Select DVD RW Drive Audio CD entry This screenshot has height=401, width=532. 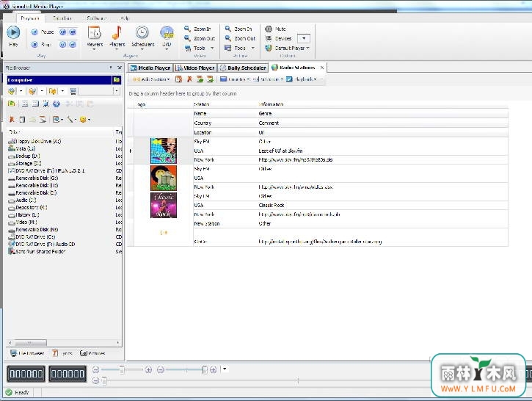(41, 245)
